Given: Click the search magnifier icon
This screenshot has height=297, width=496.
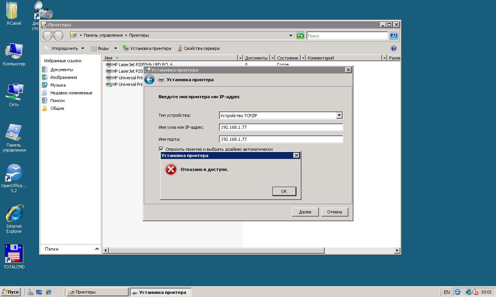Looking at the screenshot, I should (394, 36).
